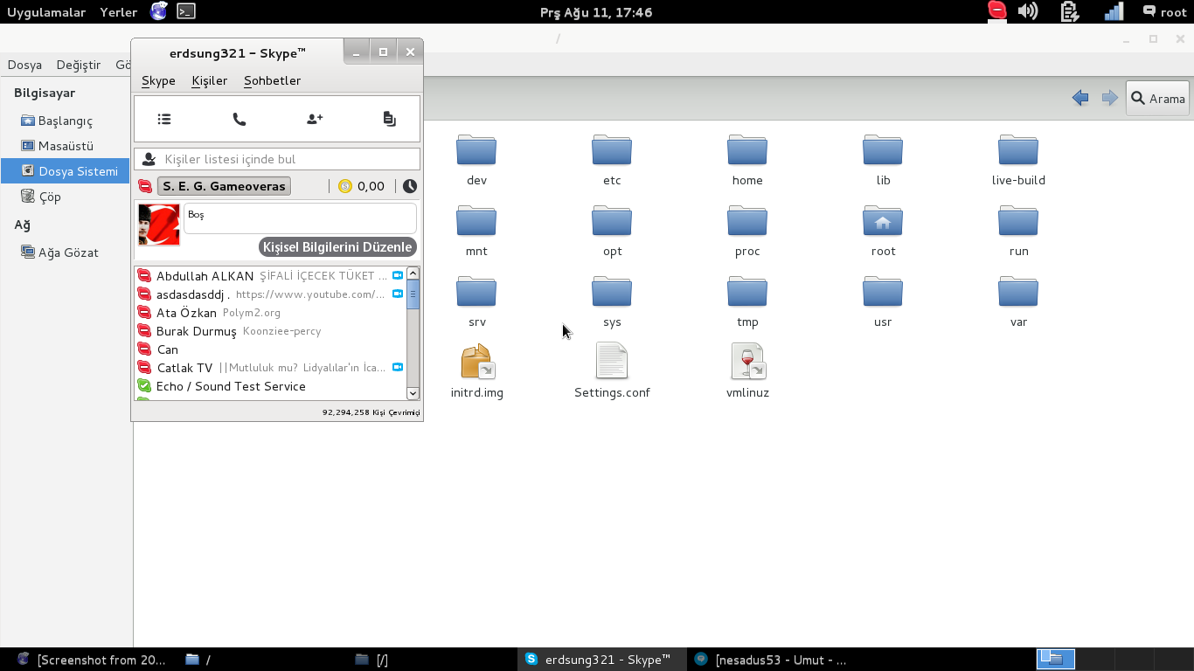Open Skype contacts list view icon
The height and width of the screenshot is (671, 1194).
pos(164,119)
